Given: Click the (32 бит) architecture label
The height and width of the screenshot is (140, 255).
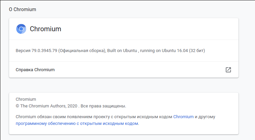Looking at the screenshot, I should tap(197, 51).
